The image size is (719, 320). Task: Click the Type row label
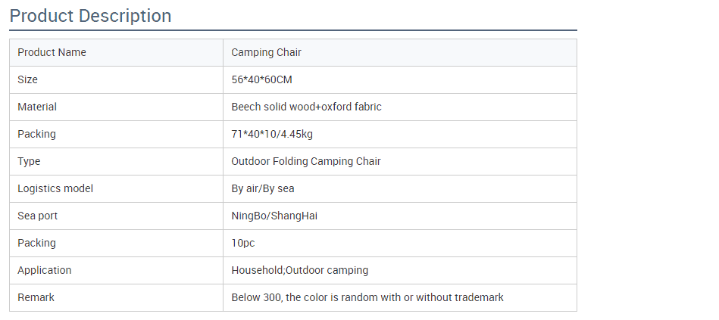pos(29,161)
